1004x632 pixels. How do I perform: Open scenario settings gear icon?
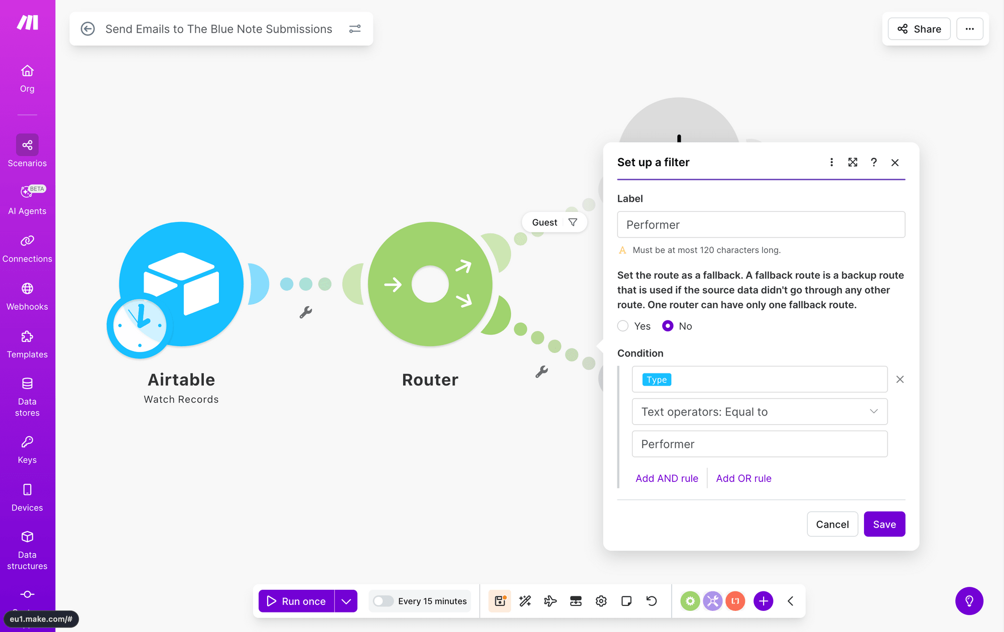pyautogui.click(x=601, y=601)
